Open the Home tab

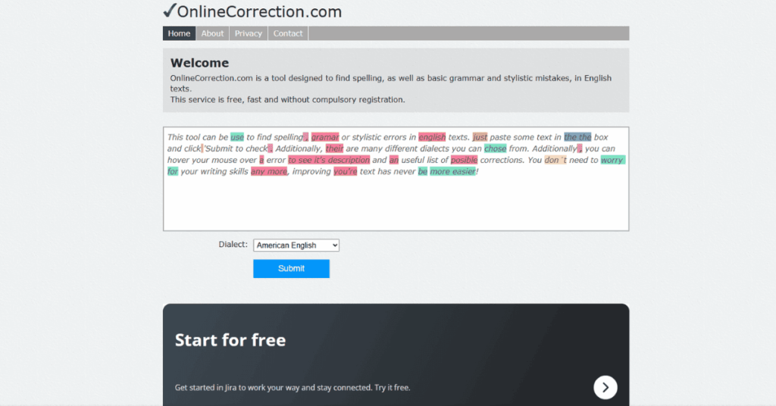pos(179,33)
